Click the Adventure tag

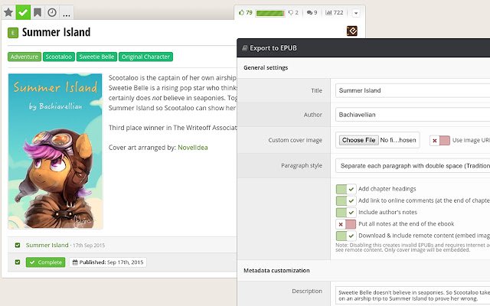[24, 57]
